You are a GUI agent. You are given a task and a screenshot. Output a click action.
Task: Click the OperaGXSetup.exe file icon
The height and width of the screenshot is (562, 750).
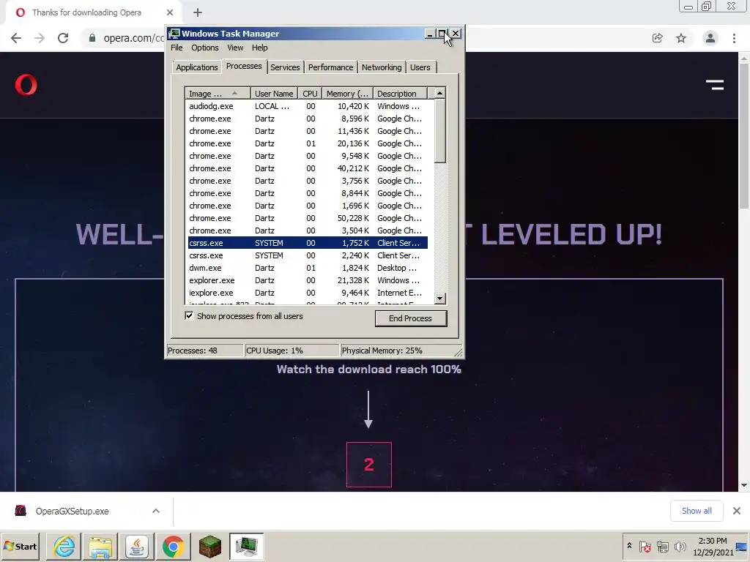coord(21,511)
